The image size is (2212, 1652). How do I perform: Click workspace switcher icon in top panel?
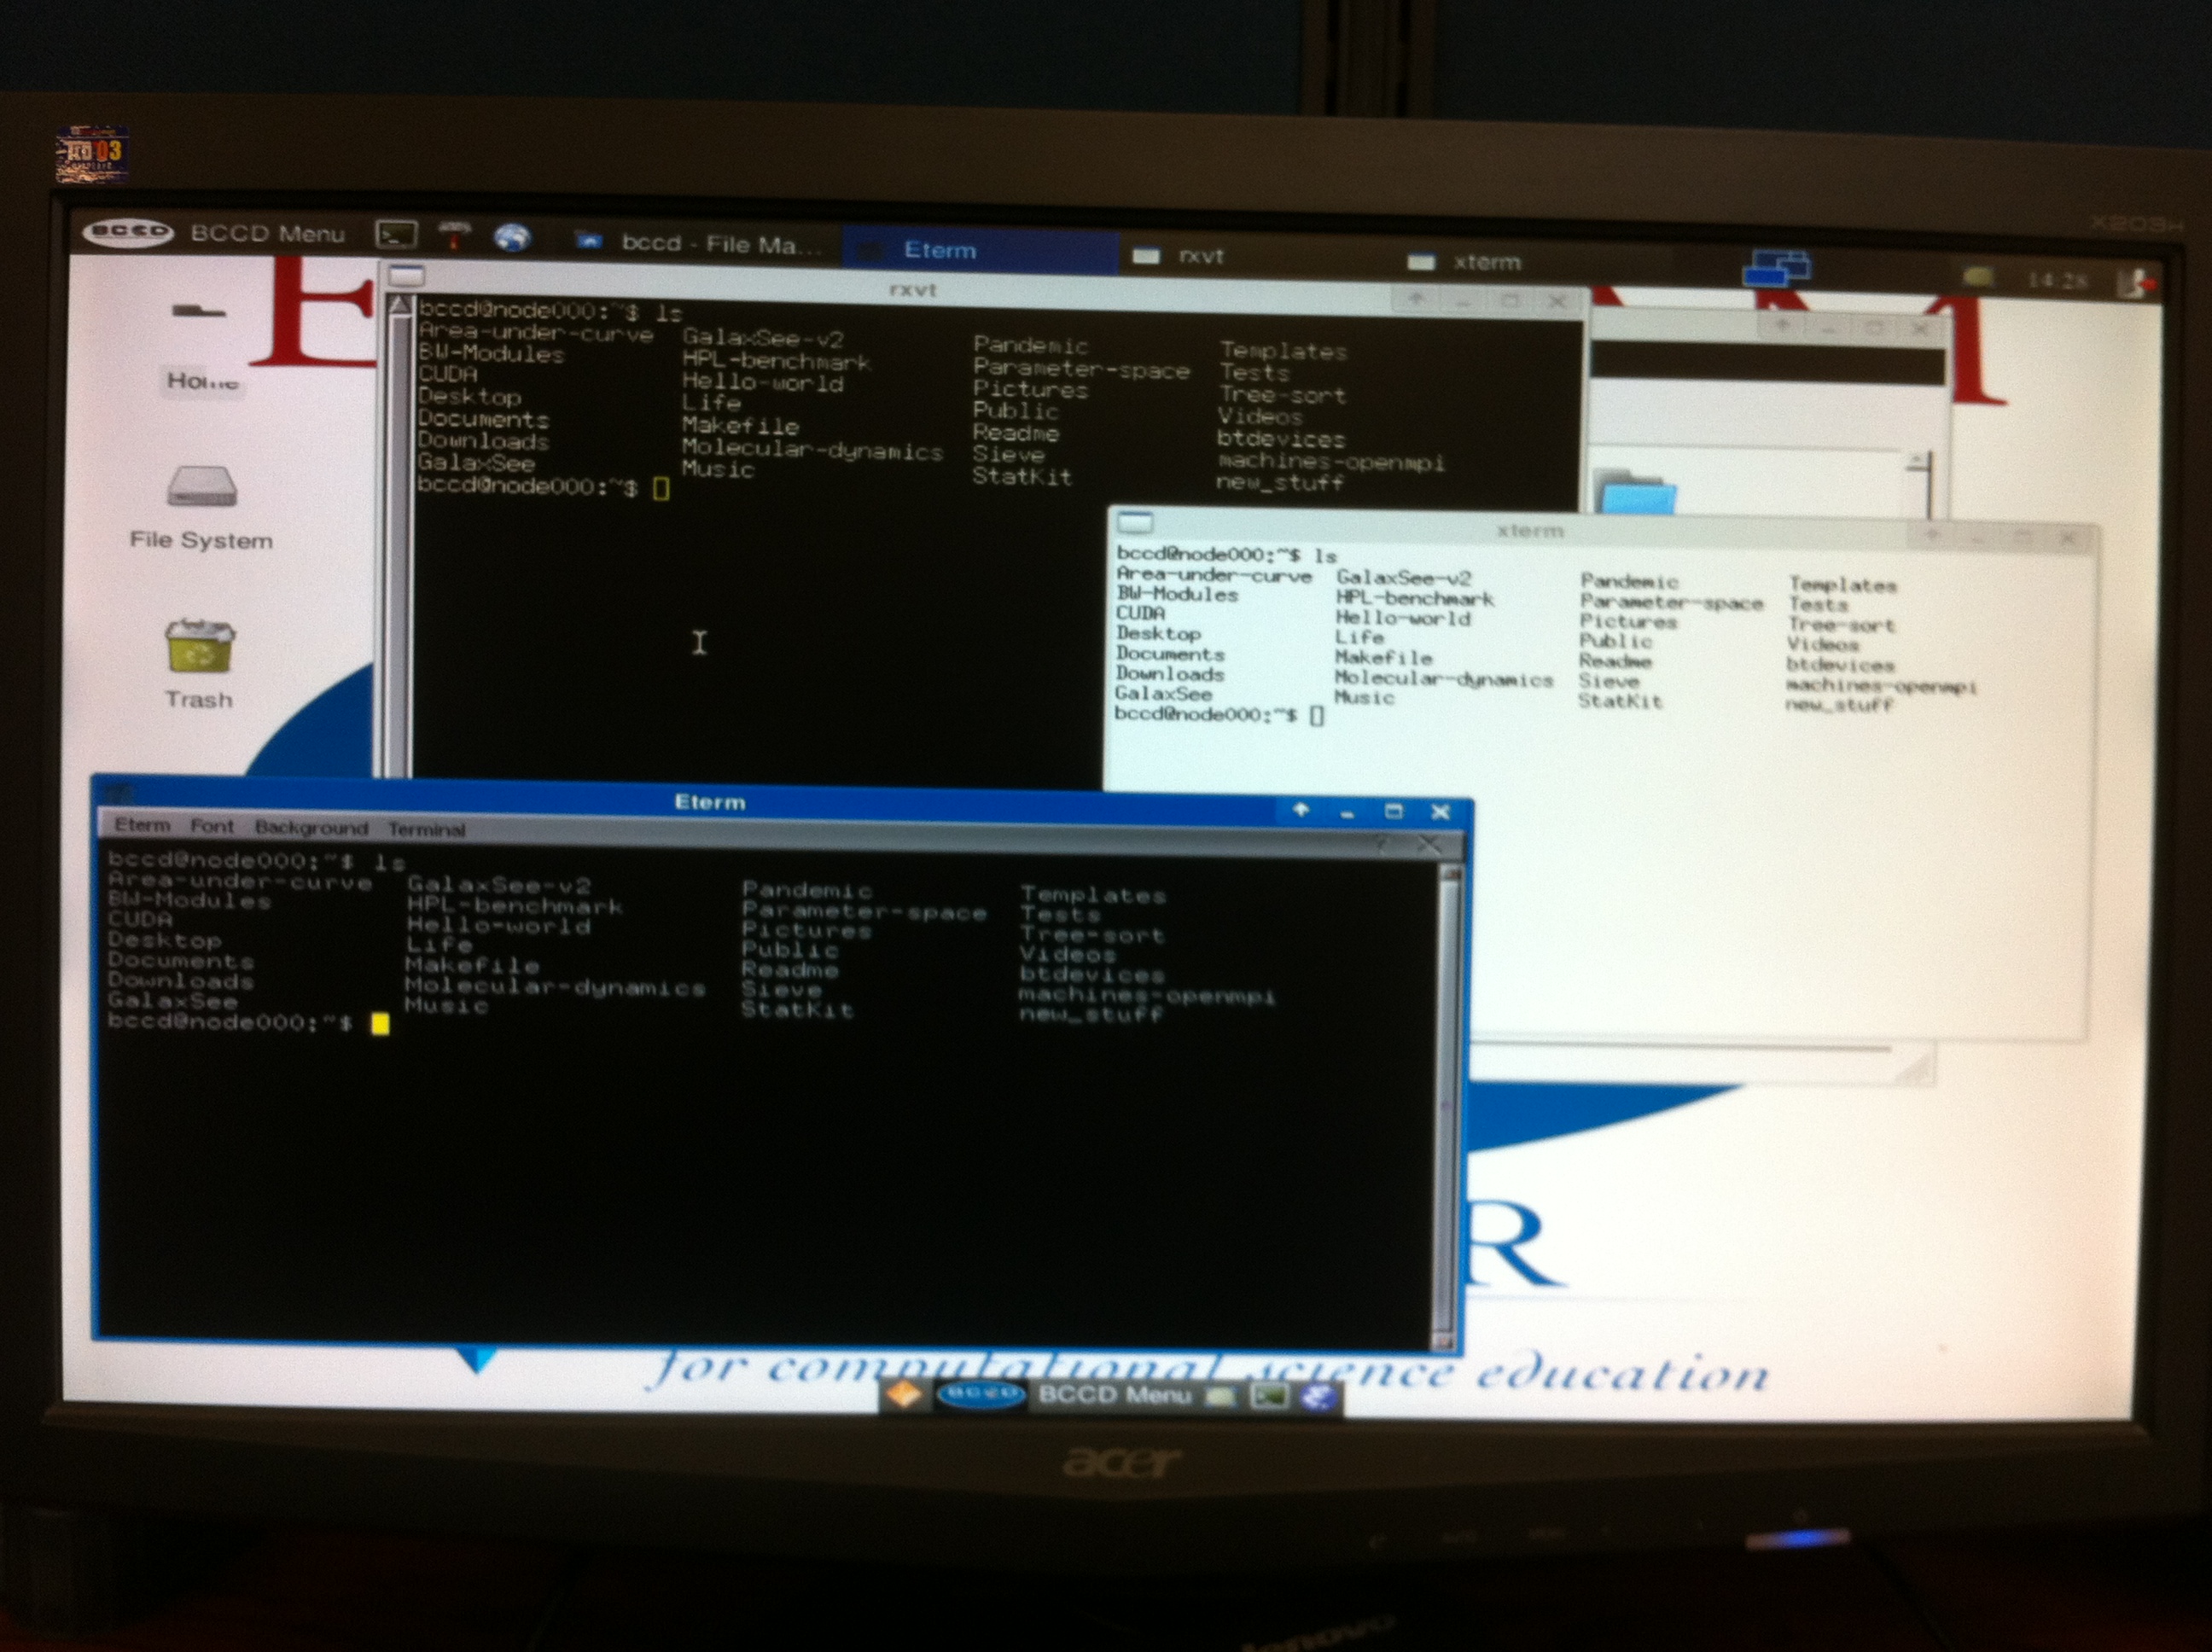tap(1775, 269)
